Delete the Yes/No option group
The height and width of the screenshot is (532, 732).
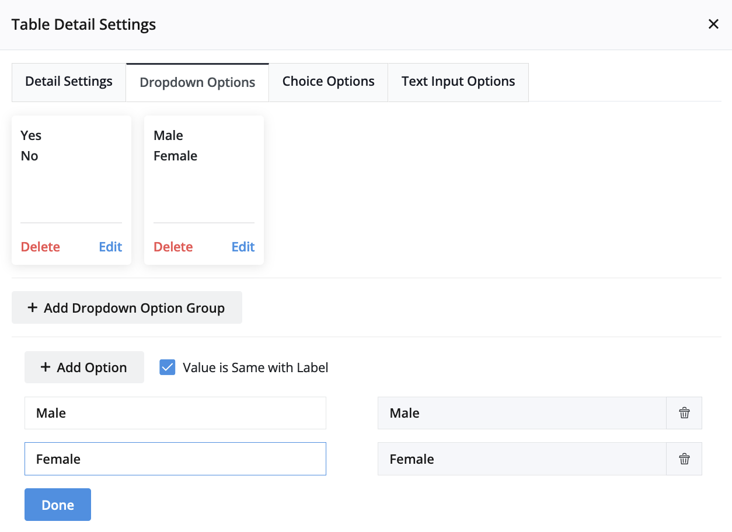(x=40, y=247)
